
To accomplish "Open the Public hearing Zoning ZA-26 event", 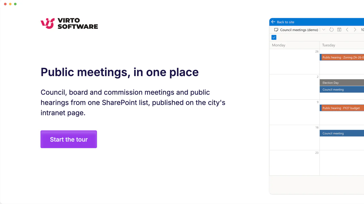I will tap(342, 57).
